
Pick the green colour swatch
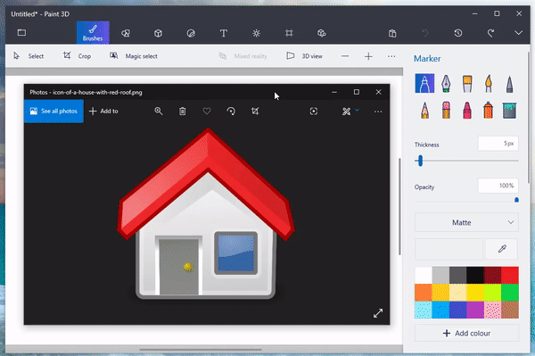510,293
